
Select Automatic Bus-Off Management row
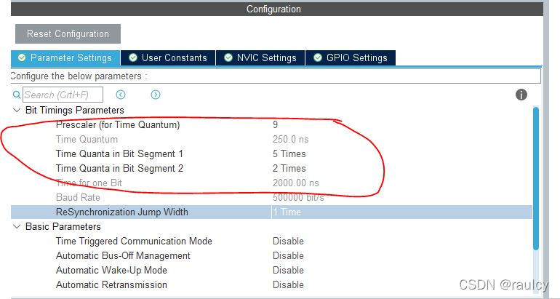(271, 256)
